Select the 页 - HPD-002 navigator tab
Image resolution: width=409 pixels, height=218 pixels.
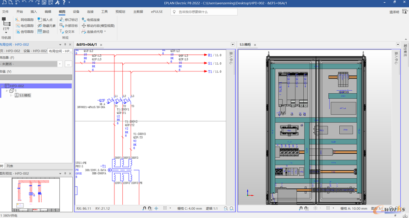(x=10, y=51)
